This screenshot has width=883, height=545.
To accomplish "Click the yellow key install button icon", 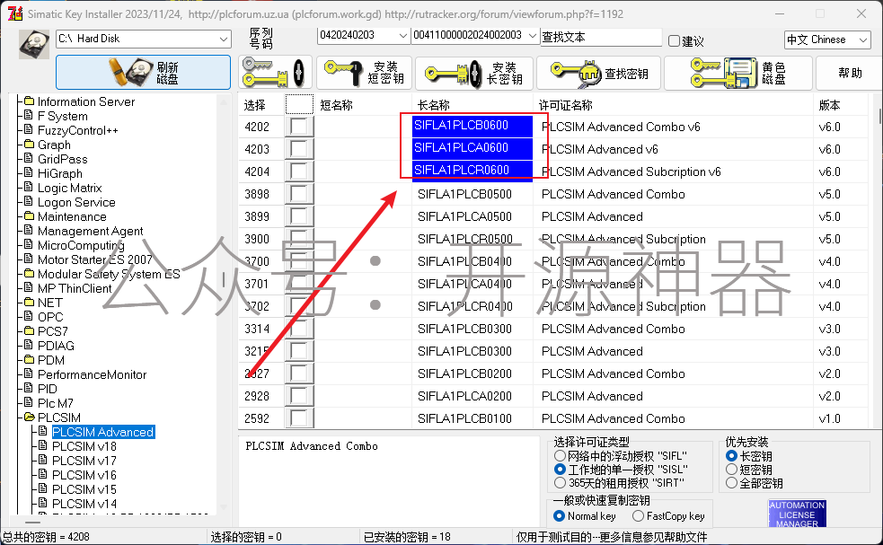I will pos(276,73).
